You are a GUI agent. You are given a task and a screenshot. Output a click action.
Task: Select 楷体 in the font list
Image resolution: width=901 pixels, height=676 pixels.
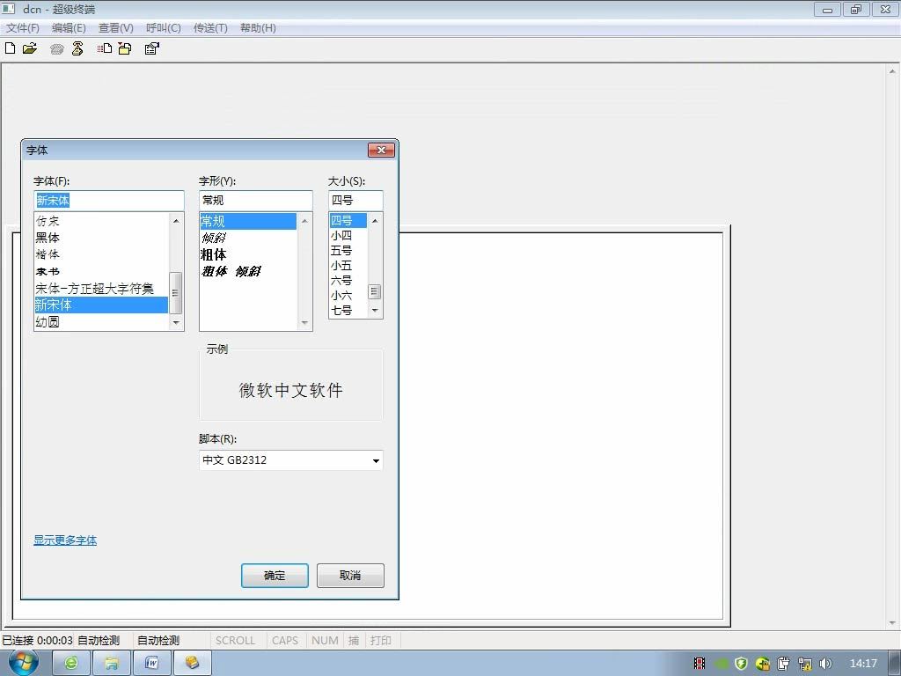[101, 254]
